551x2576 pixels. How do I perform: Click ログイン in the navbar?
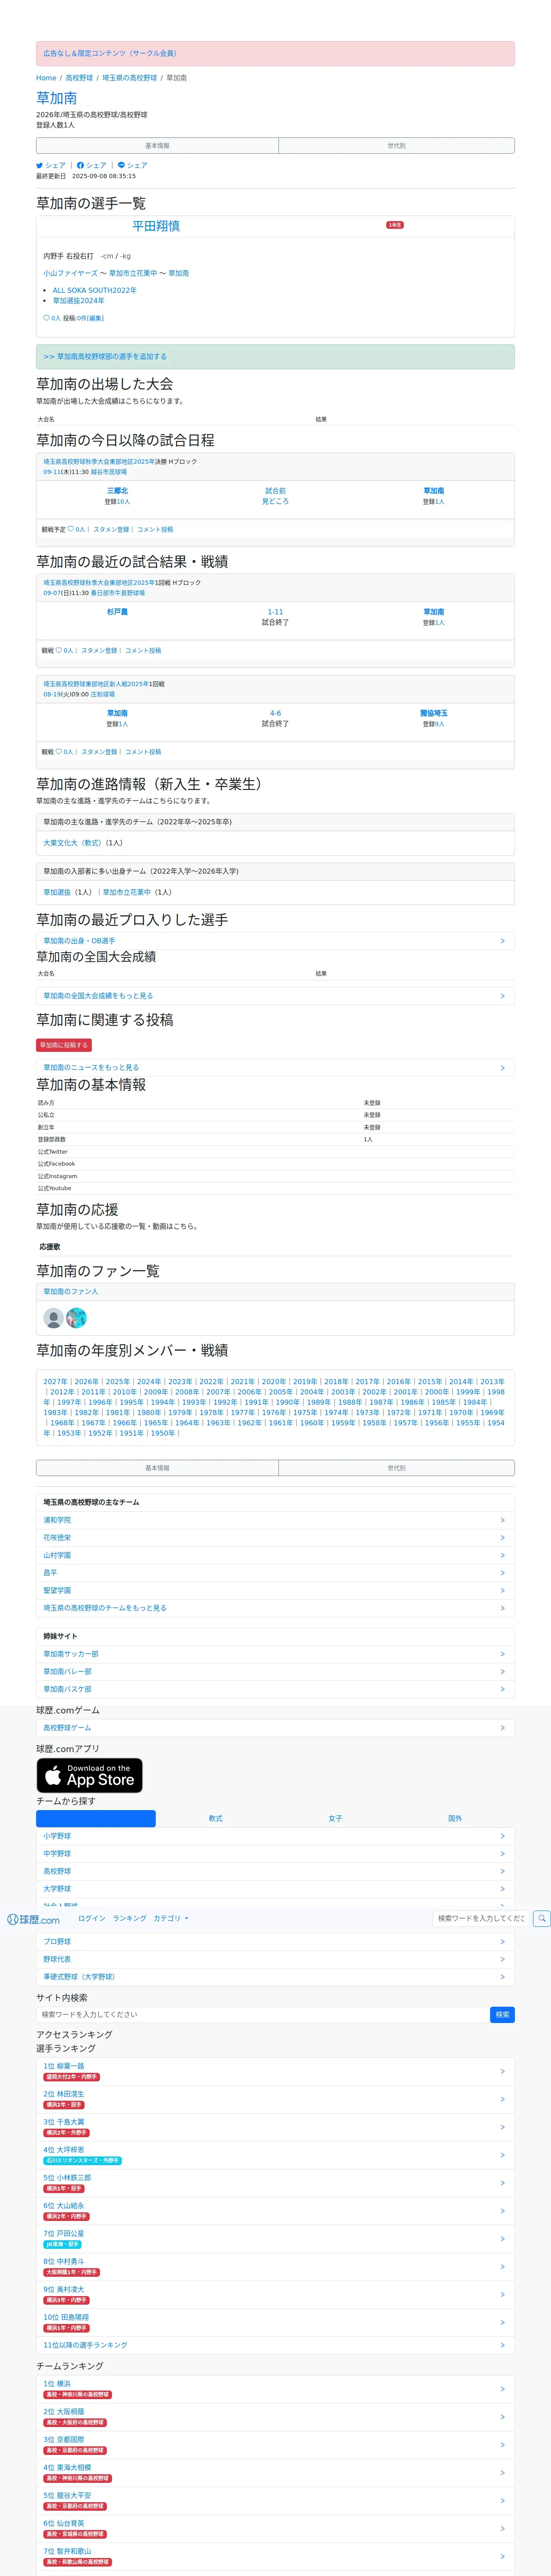(x=91, y=1918)
